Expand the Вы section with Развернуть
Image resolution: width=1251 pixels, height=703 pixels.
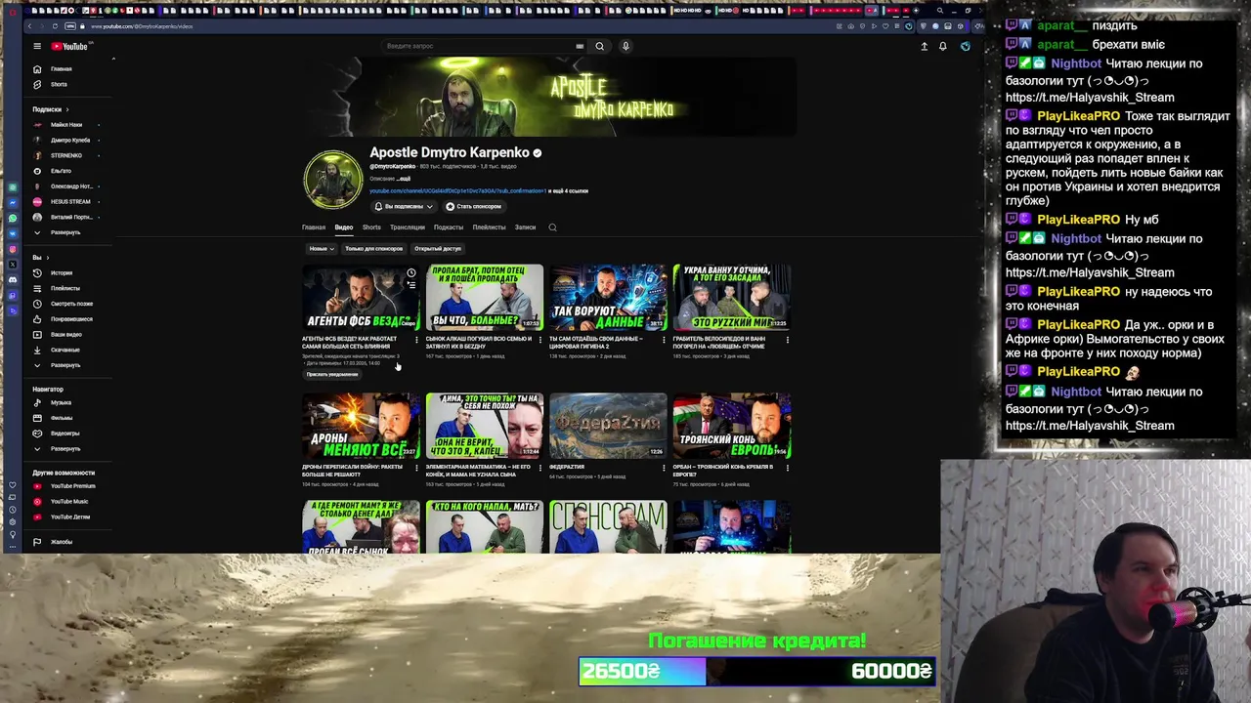(x=65, y=365)
